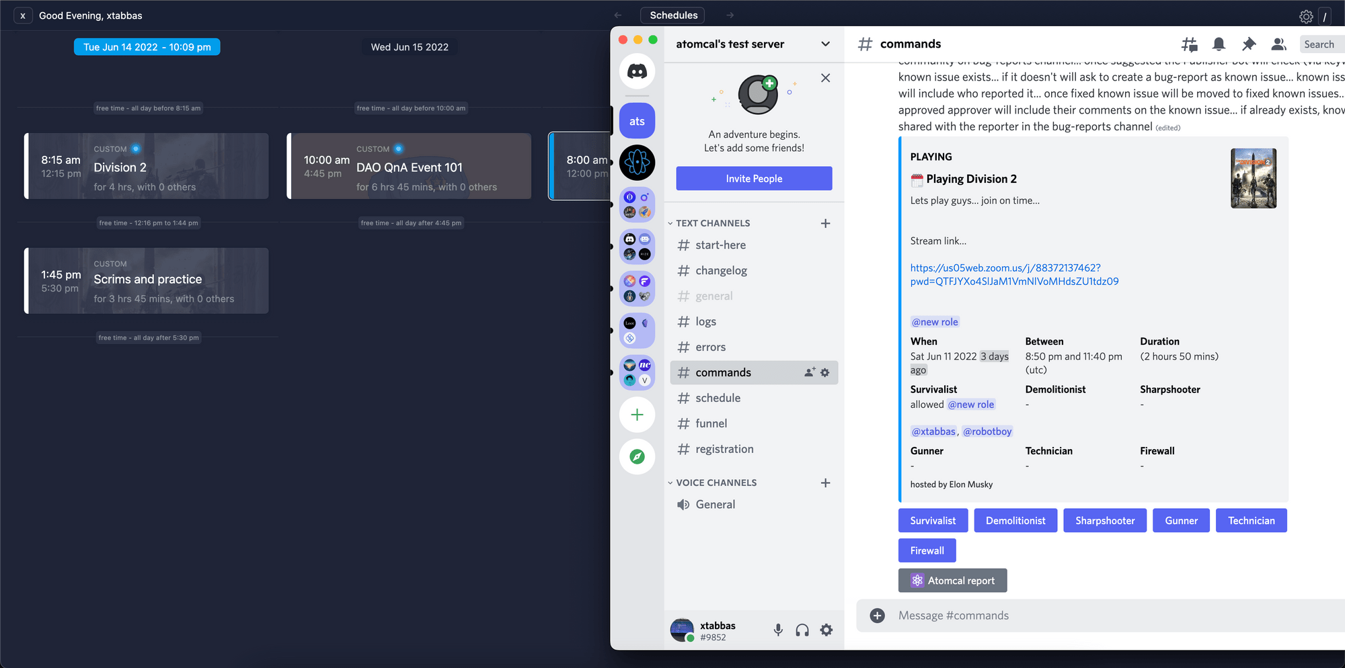
Task: Go back with left arrow near Schedules
Action: [x=618, y=15]
